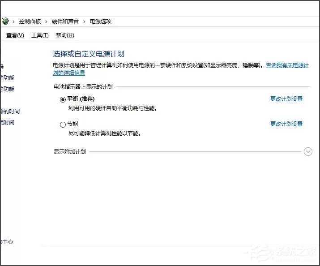The image size is (320, 266).
Task: Select the 节能 power plan radio button
Action: pos(63,124)
